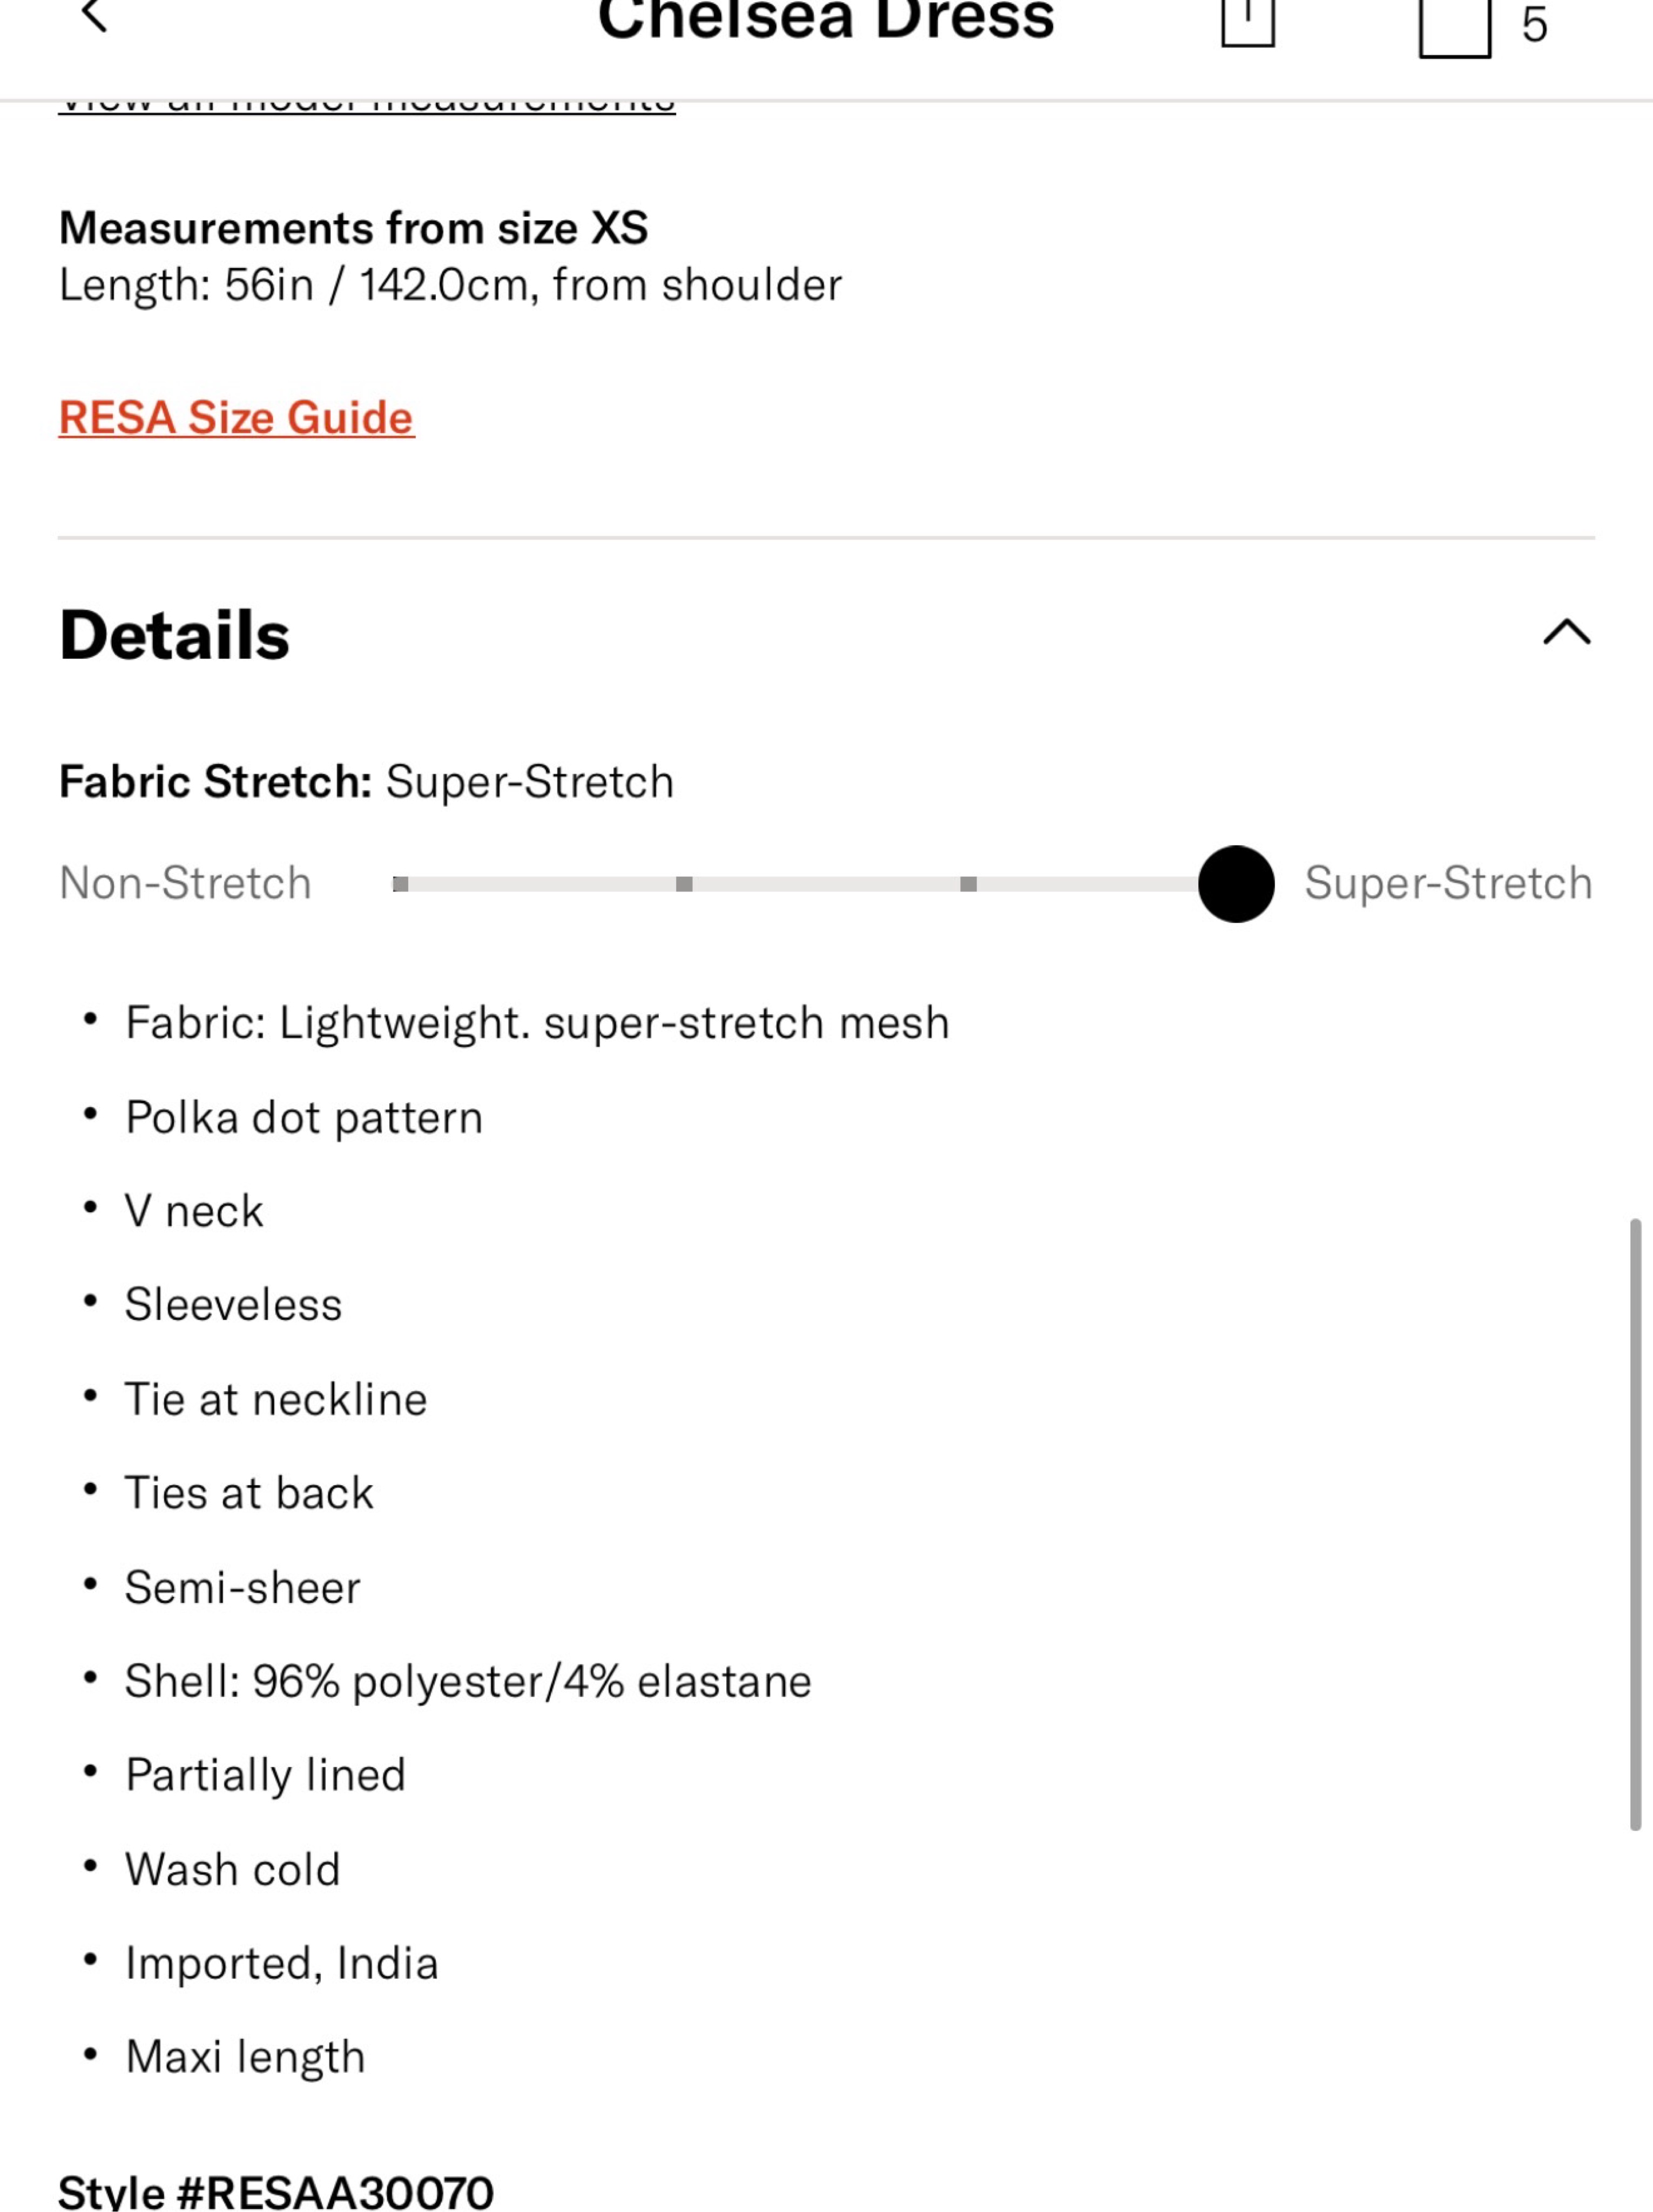The width and height of the screenshot is (1653, 2212).
Task: Open the RESA Size Guide link
Action: (x=236, y=418)
